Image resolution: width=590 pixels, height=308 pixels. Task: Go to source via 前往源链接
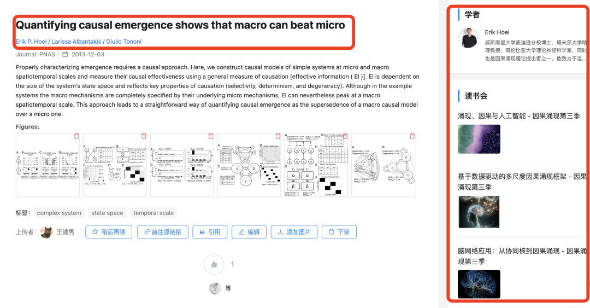pyautogui.click(x=163, y=232)
